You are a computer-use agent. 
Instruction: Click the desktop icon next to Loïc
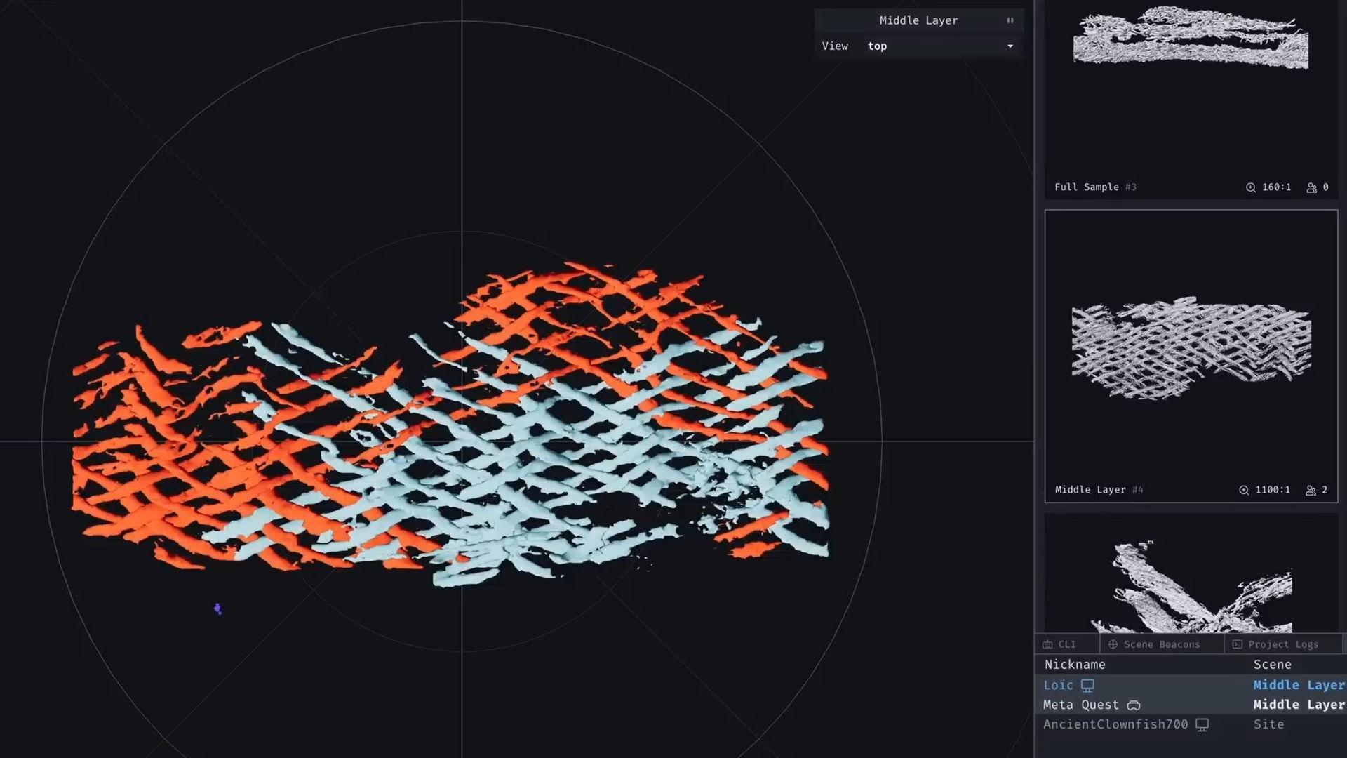pos(1087,685)
